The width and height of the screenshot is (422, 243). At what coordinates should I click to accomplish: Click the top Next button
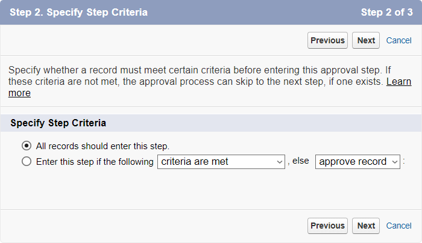tap(366, 40)
